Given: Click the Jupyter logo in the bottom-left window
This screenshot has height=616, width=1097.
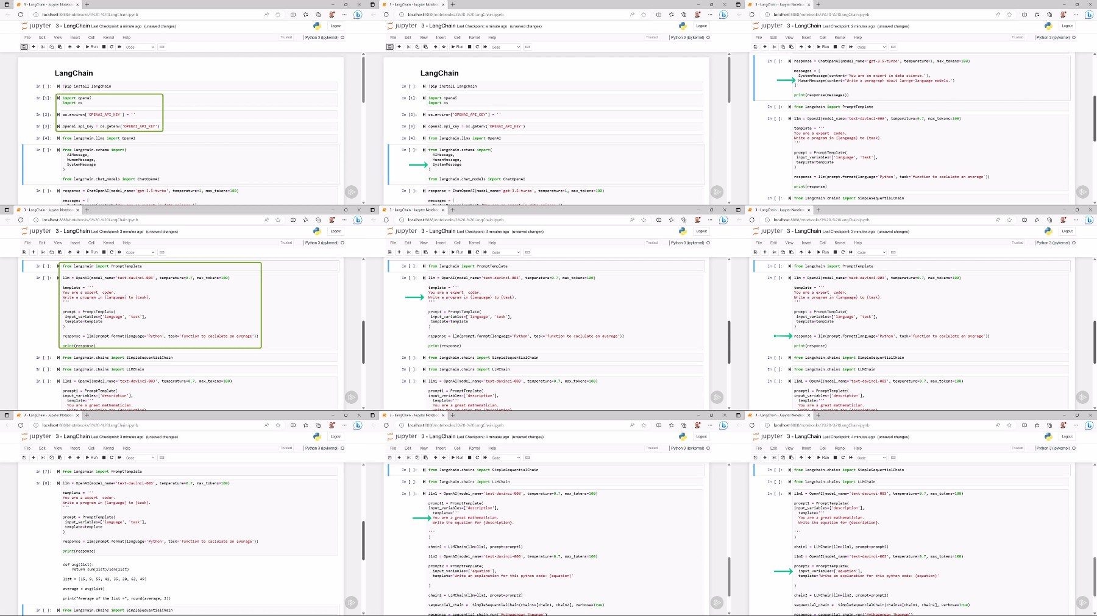Looking at the screenshot, I should 37,437.
